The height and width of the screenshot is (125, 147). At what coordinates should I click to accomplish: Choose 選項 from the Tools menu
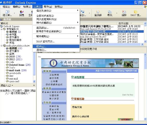(56, 50)
